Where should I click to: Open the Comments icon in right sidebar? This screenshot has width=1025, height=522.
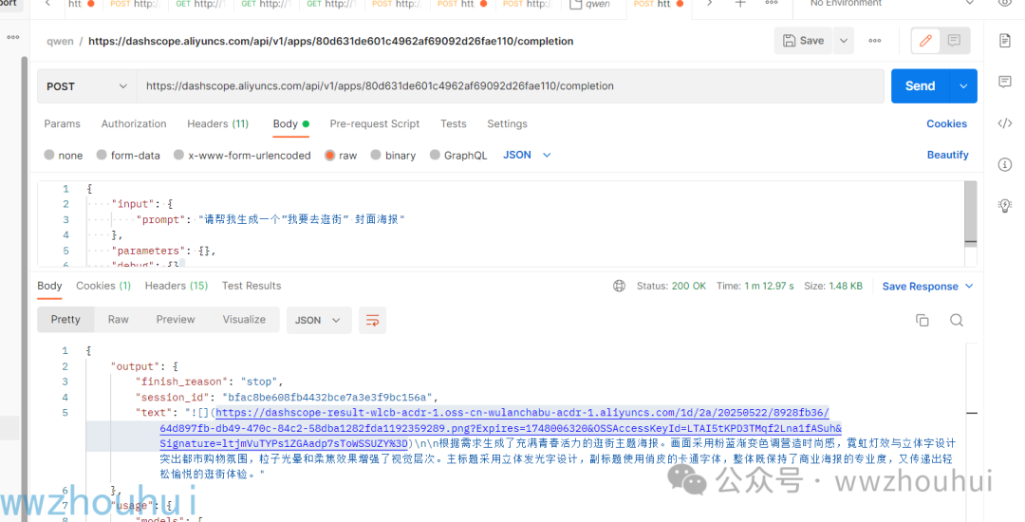coord(1005,82)
